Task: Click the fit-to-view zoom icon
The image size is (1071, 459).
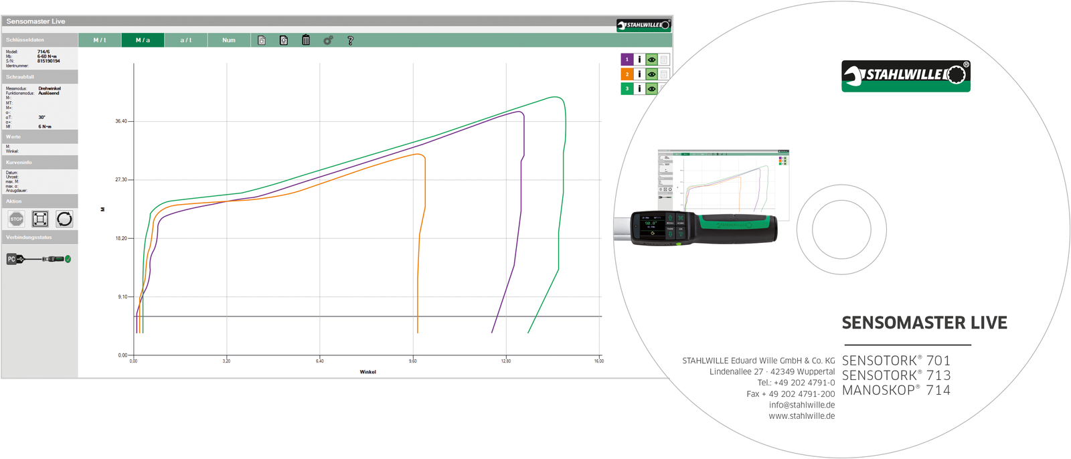Action: click(x=40, y=219)
